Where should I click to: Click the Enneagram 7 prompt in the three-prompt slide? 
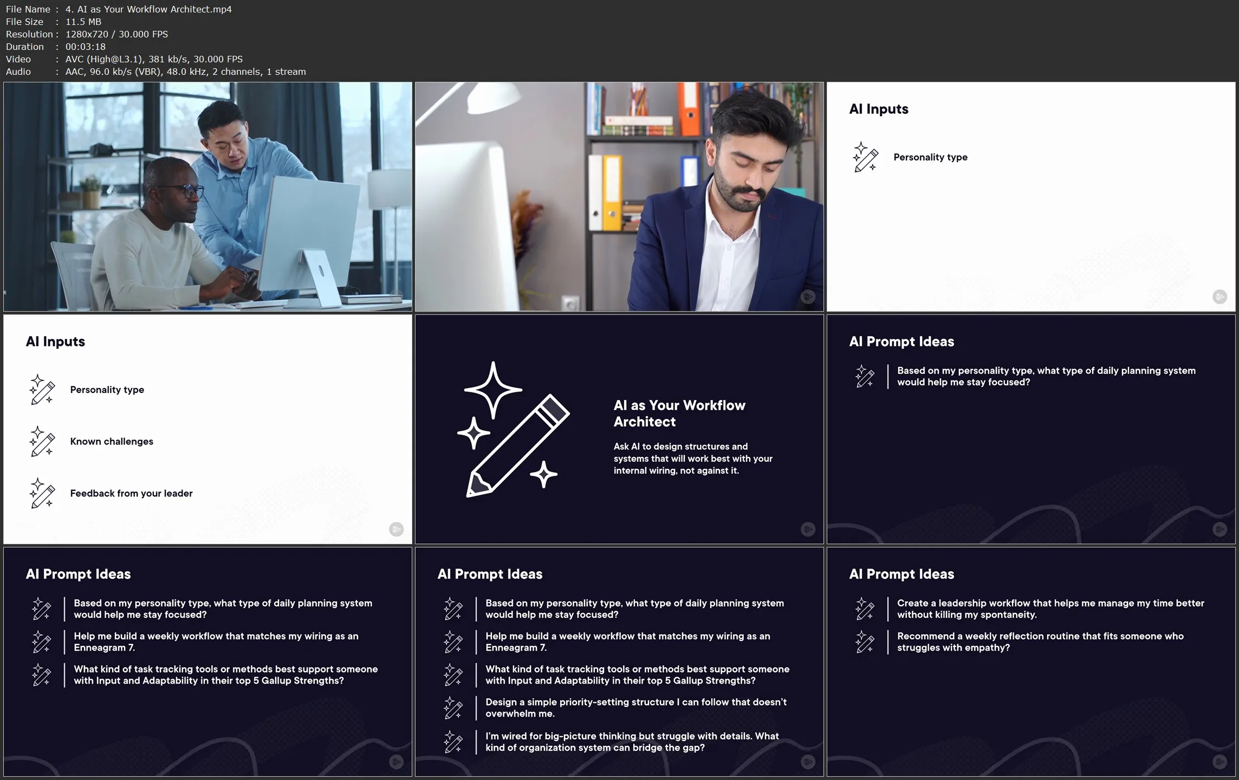click(x=216, y=642)
